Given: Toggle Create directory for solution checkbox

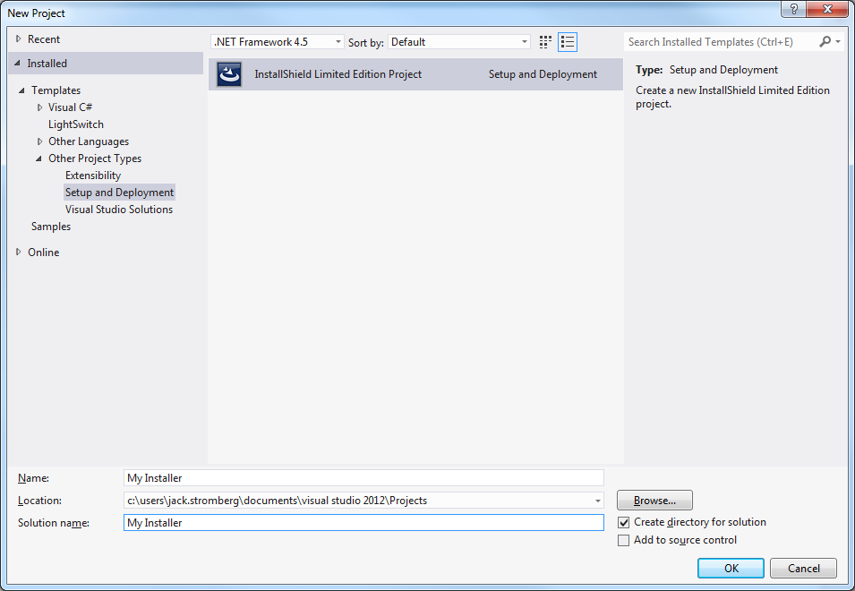Looking at the screenshot, I should pyautogui.click(x=624, y=522).
